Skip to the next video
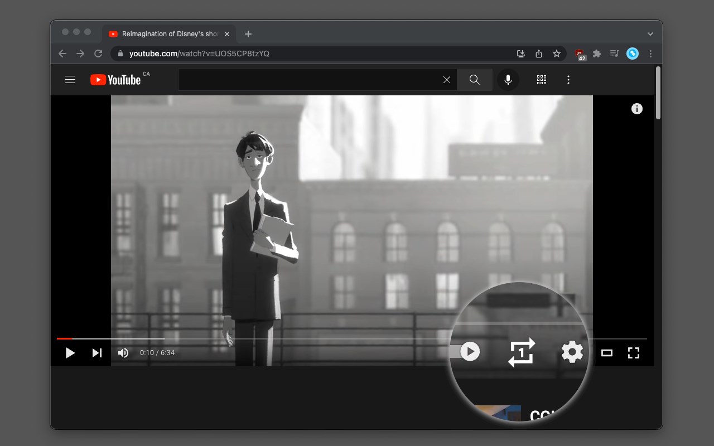 click(x=97, y=353)
